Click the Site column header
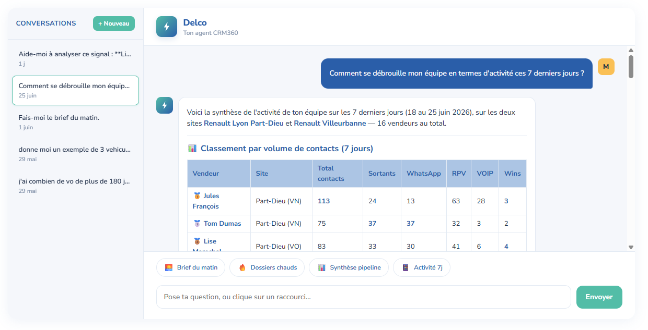The height and width of the screenshot is (330, 648). (x=282, y=174)
